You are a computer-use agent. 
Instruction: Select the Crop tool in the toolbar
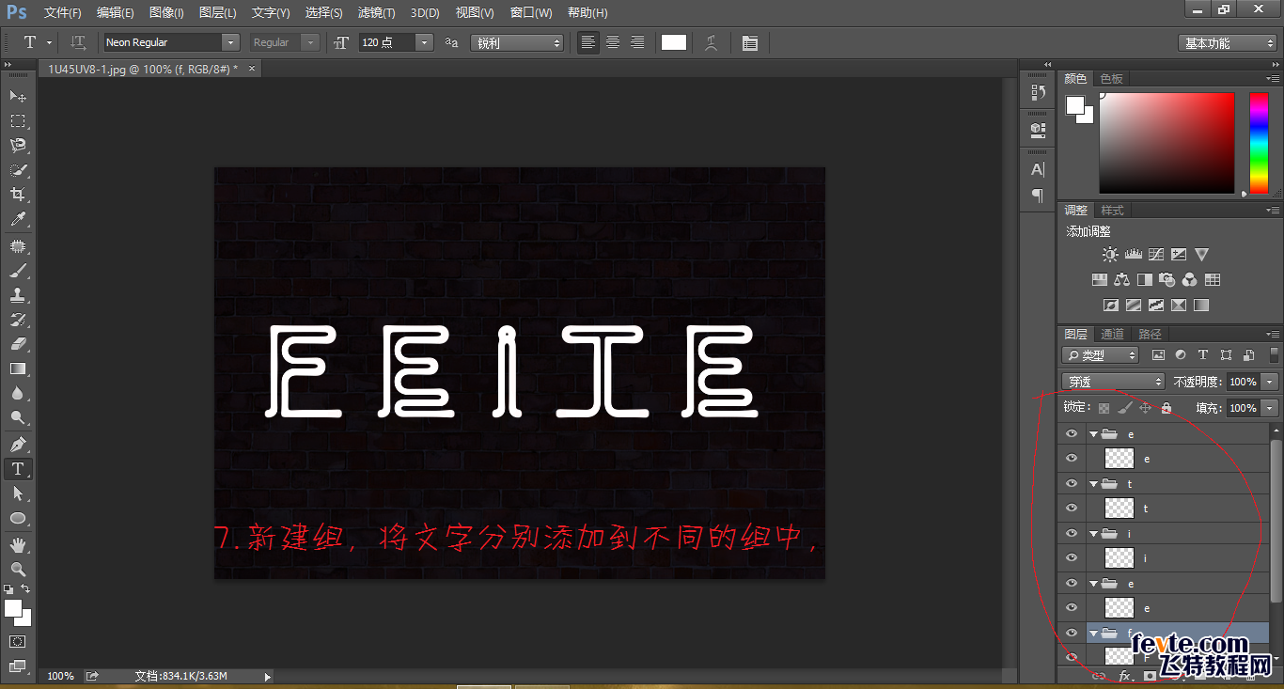tap(18, 194)
